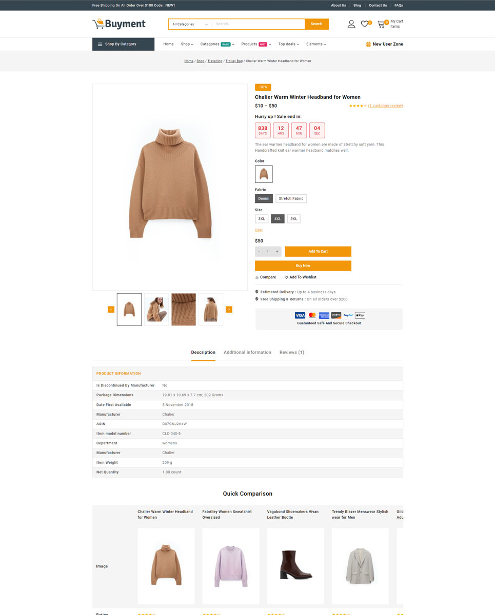This screenshot has height=615, width=495.
Task: Click the Buy Now button
Action: 303,265
